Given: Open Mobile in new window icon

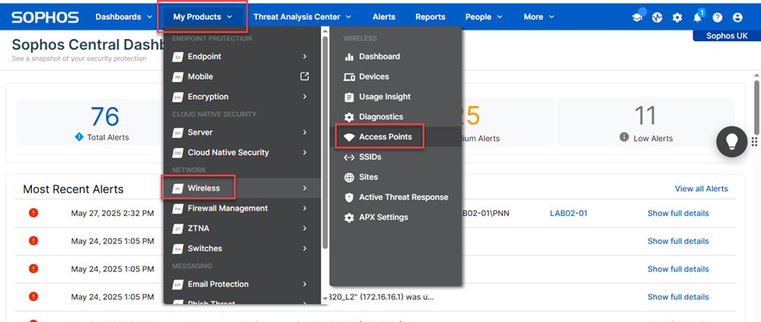Looking at the screenshot, I should tap(304, 76).
